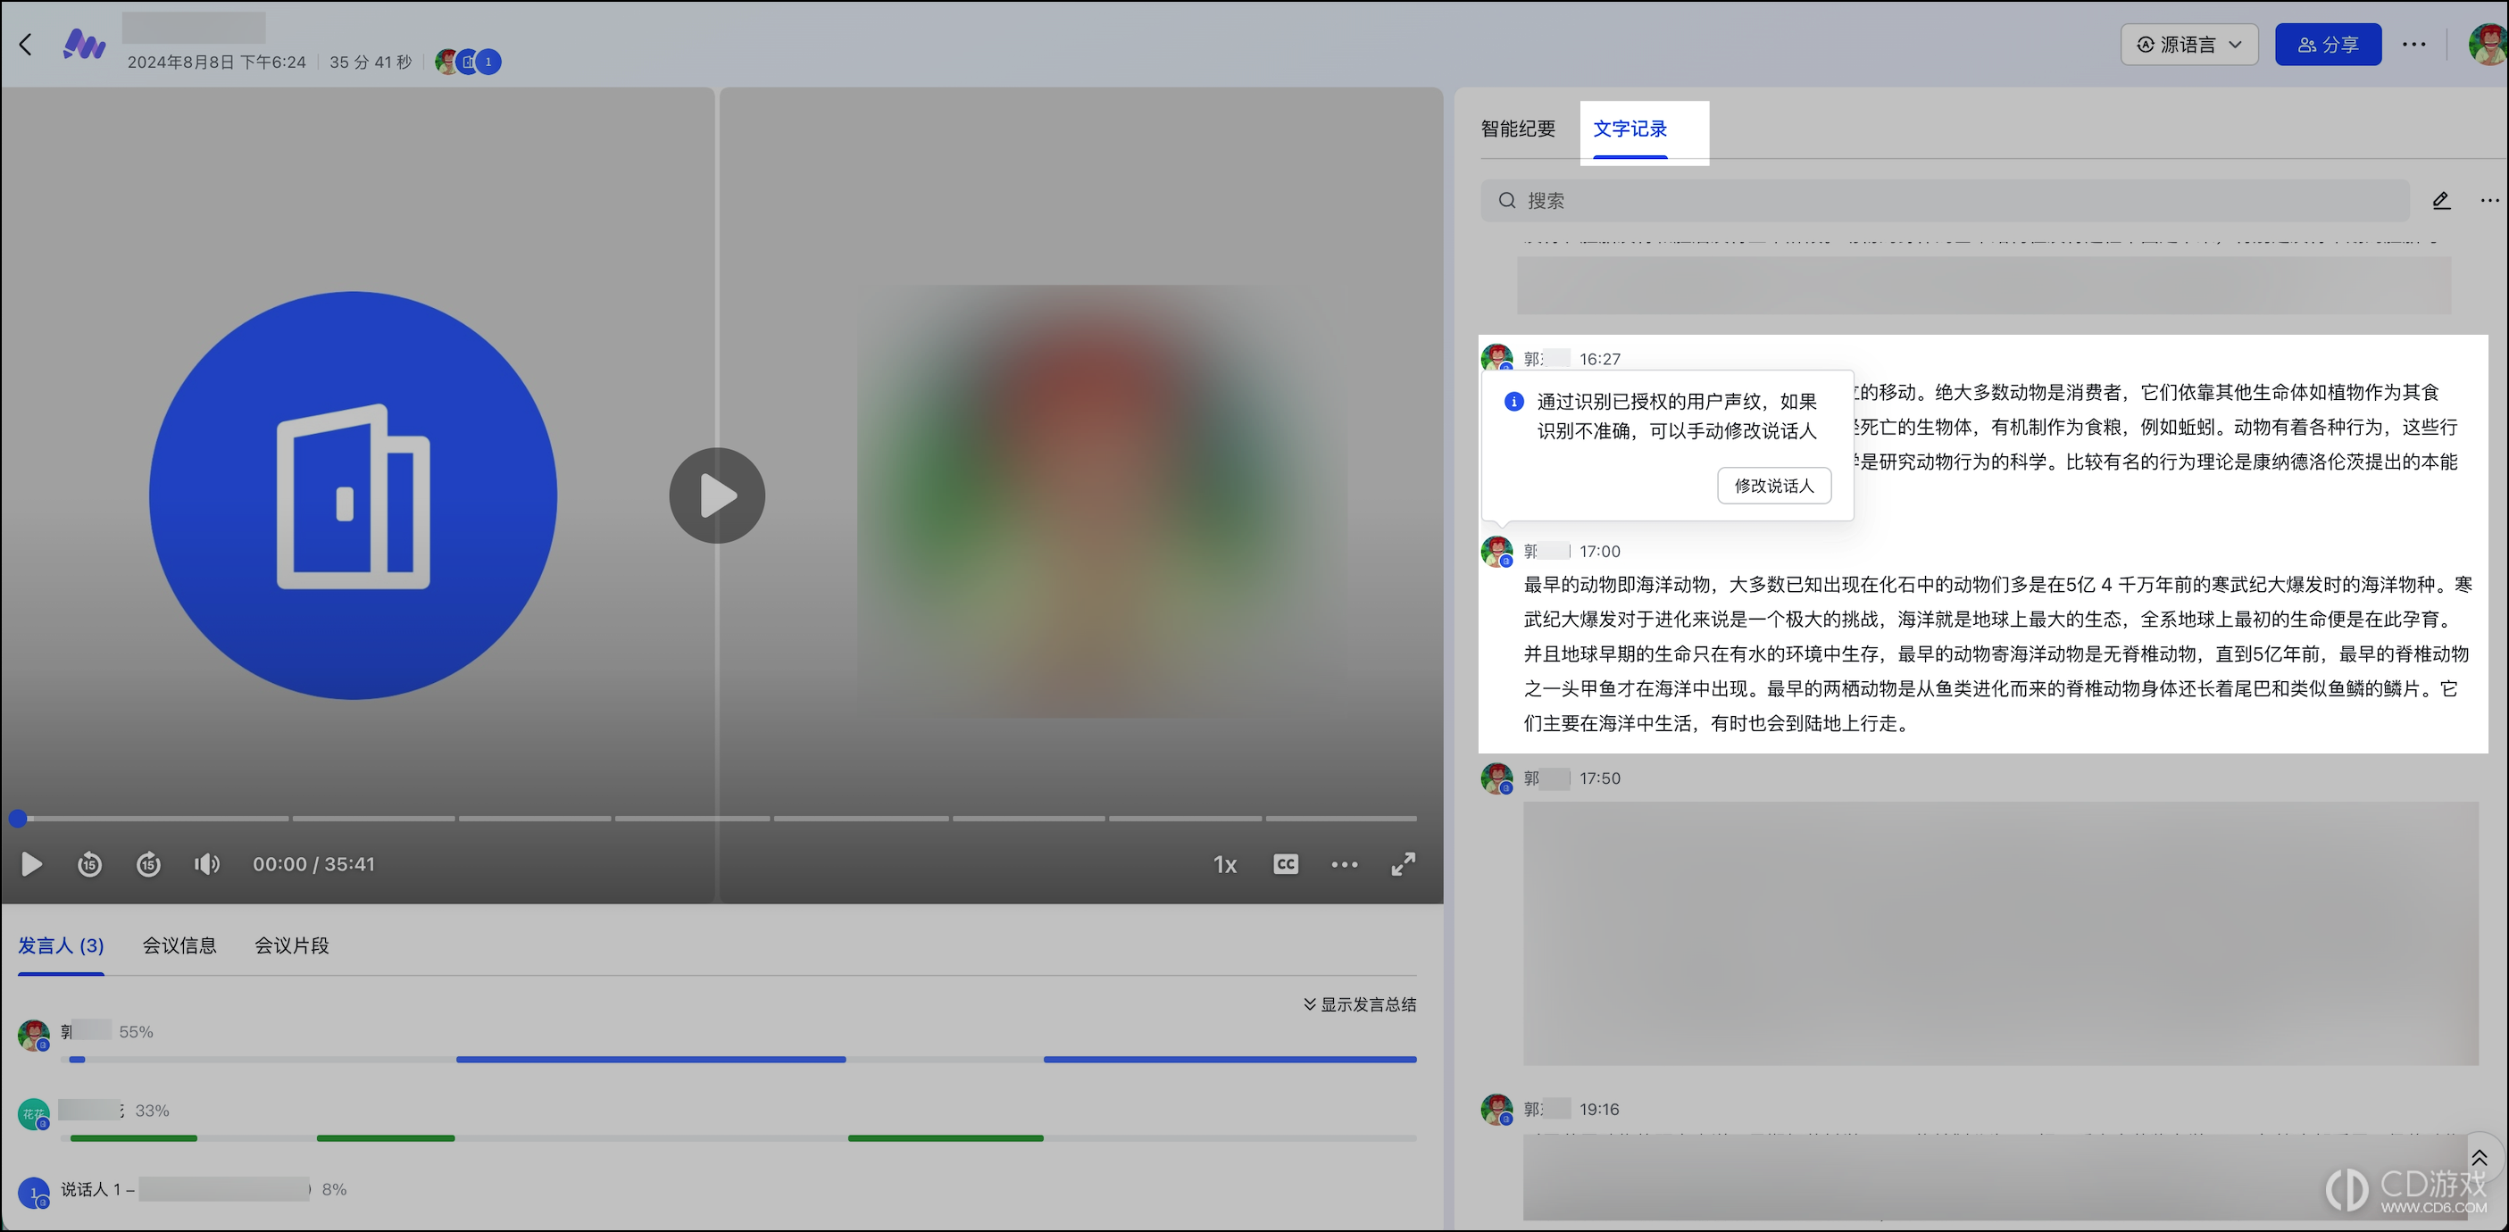Click speaker avatar at 17:00 entry
The image size is (2509, 1232).
[x=1497, y=551]
